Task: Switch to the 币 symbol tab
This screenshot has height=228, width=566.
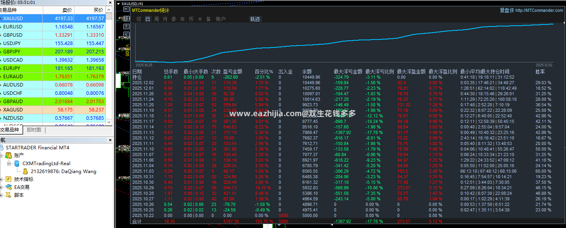Action: coord(191,19)
